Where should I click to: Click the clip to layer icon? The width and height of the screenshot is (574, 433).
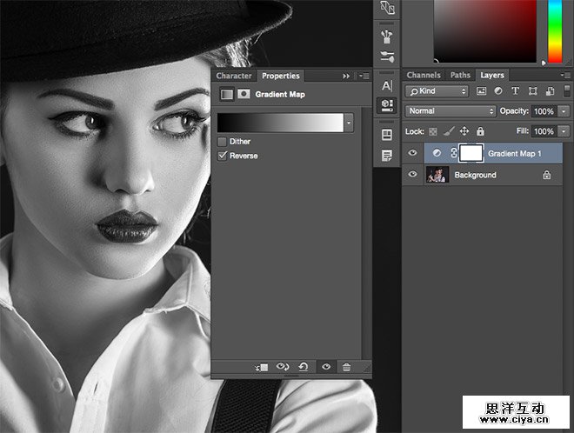tap(262, 367)
